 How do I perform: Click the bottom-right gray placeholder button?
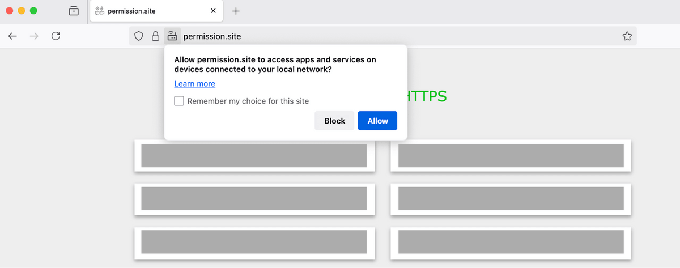pyautogui.click(x=511, y=242)
